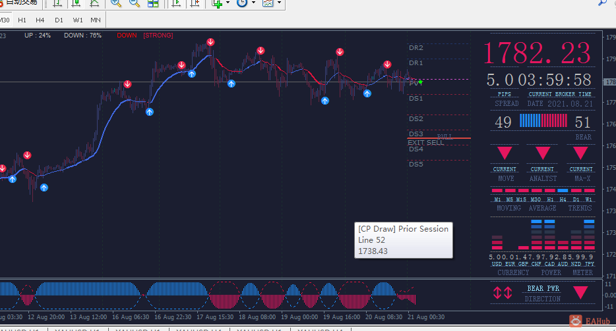616x331 pixels.
Task: Click the 03:59:58 broker time display
Action: pyautogui.click(x=554, y=80)
